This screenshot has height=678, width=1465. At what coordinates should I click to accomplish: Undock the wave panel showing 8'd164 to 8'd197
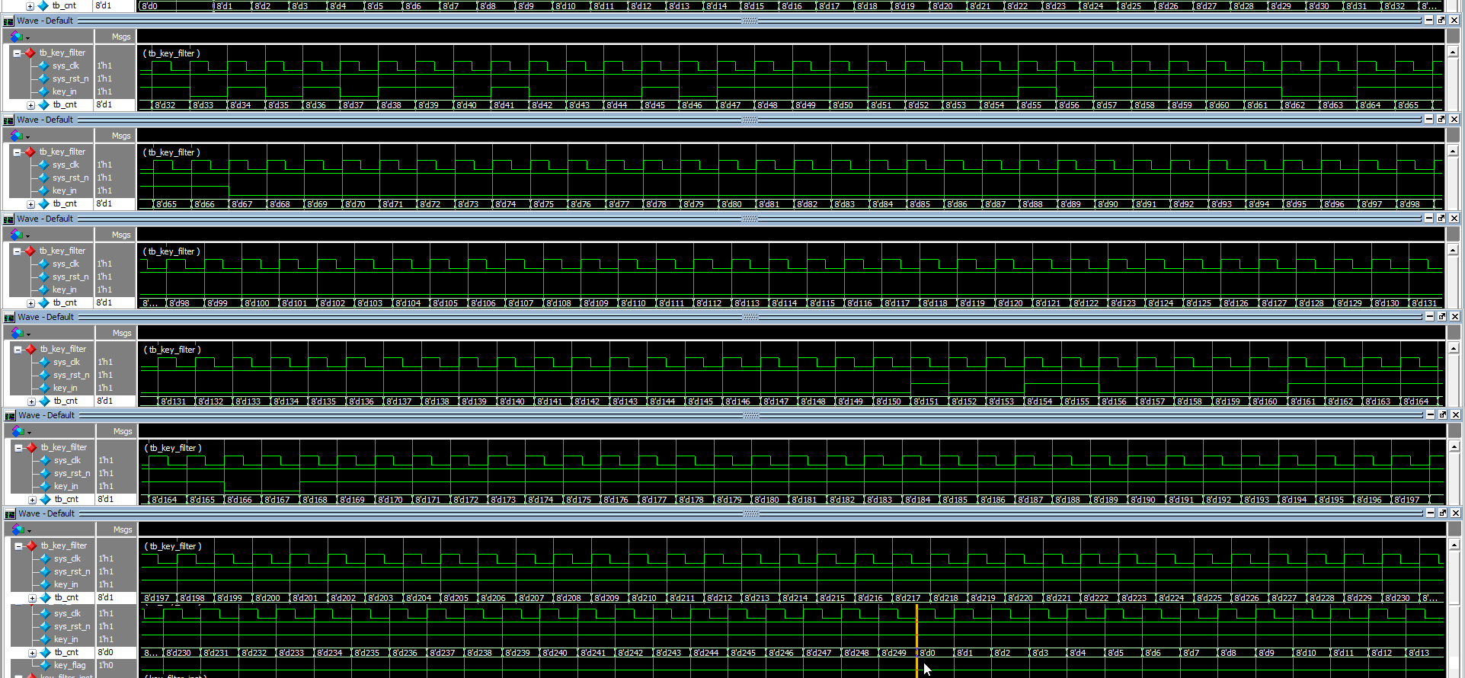click(x=1443, y=415)
